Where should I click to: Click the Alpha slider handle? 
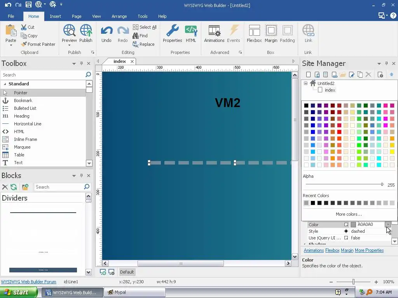(x=382, y=184)
